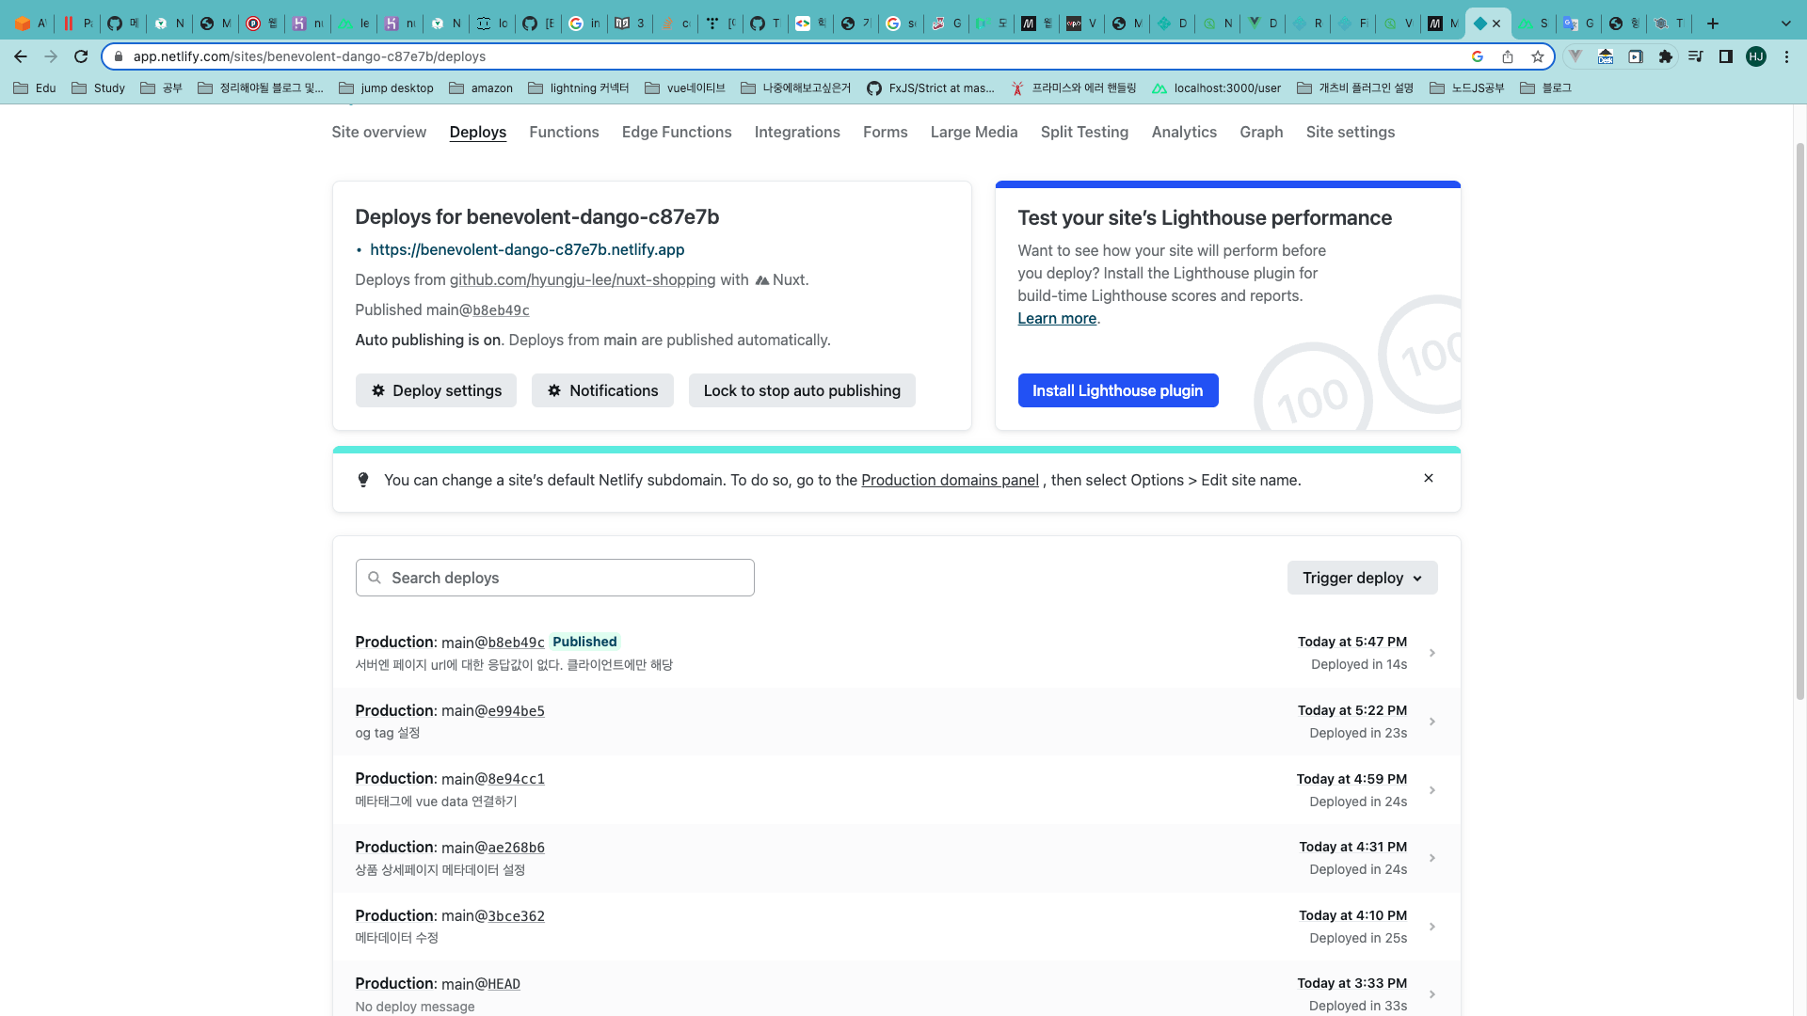The width and height of the screenshot is (1807, 1016).
Task: Expand the tab search dropdown arrow
Action: point(1786,24)
